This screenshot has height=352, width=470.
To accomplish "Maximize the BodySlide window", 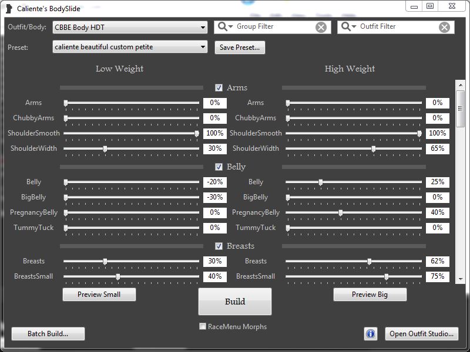I will [x=430, y=6].
